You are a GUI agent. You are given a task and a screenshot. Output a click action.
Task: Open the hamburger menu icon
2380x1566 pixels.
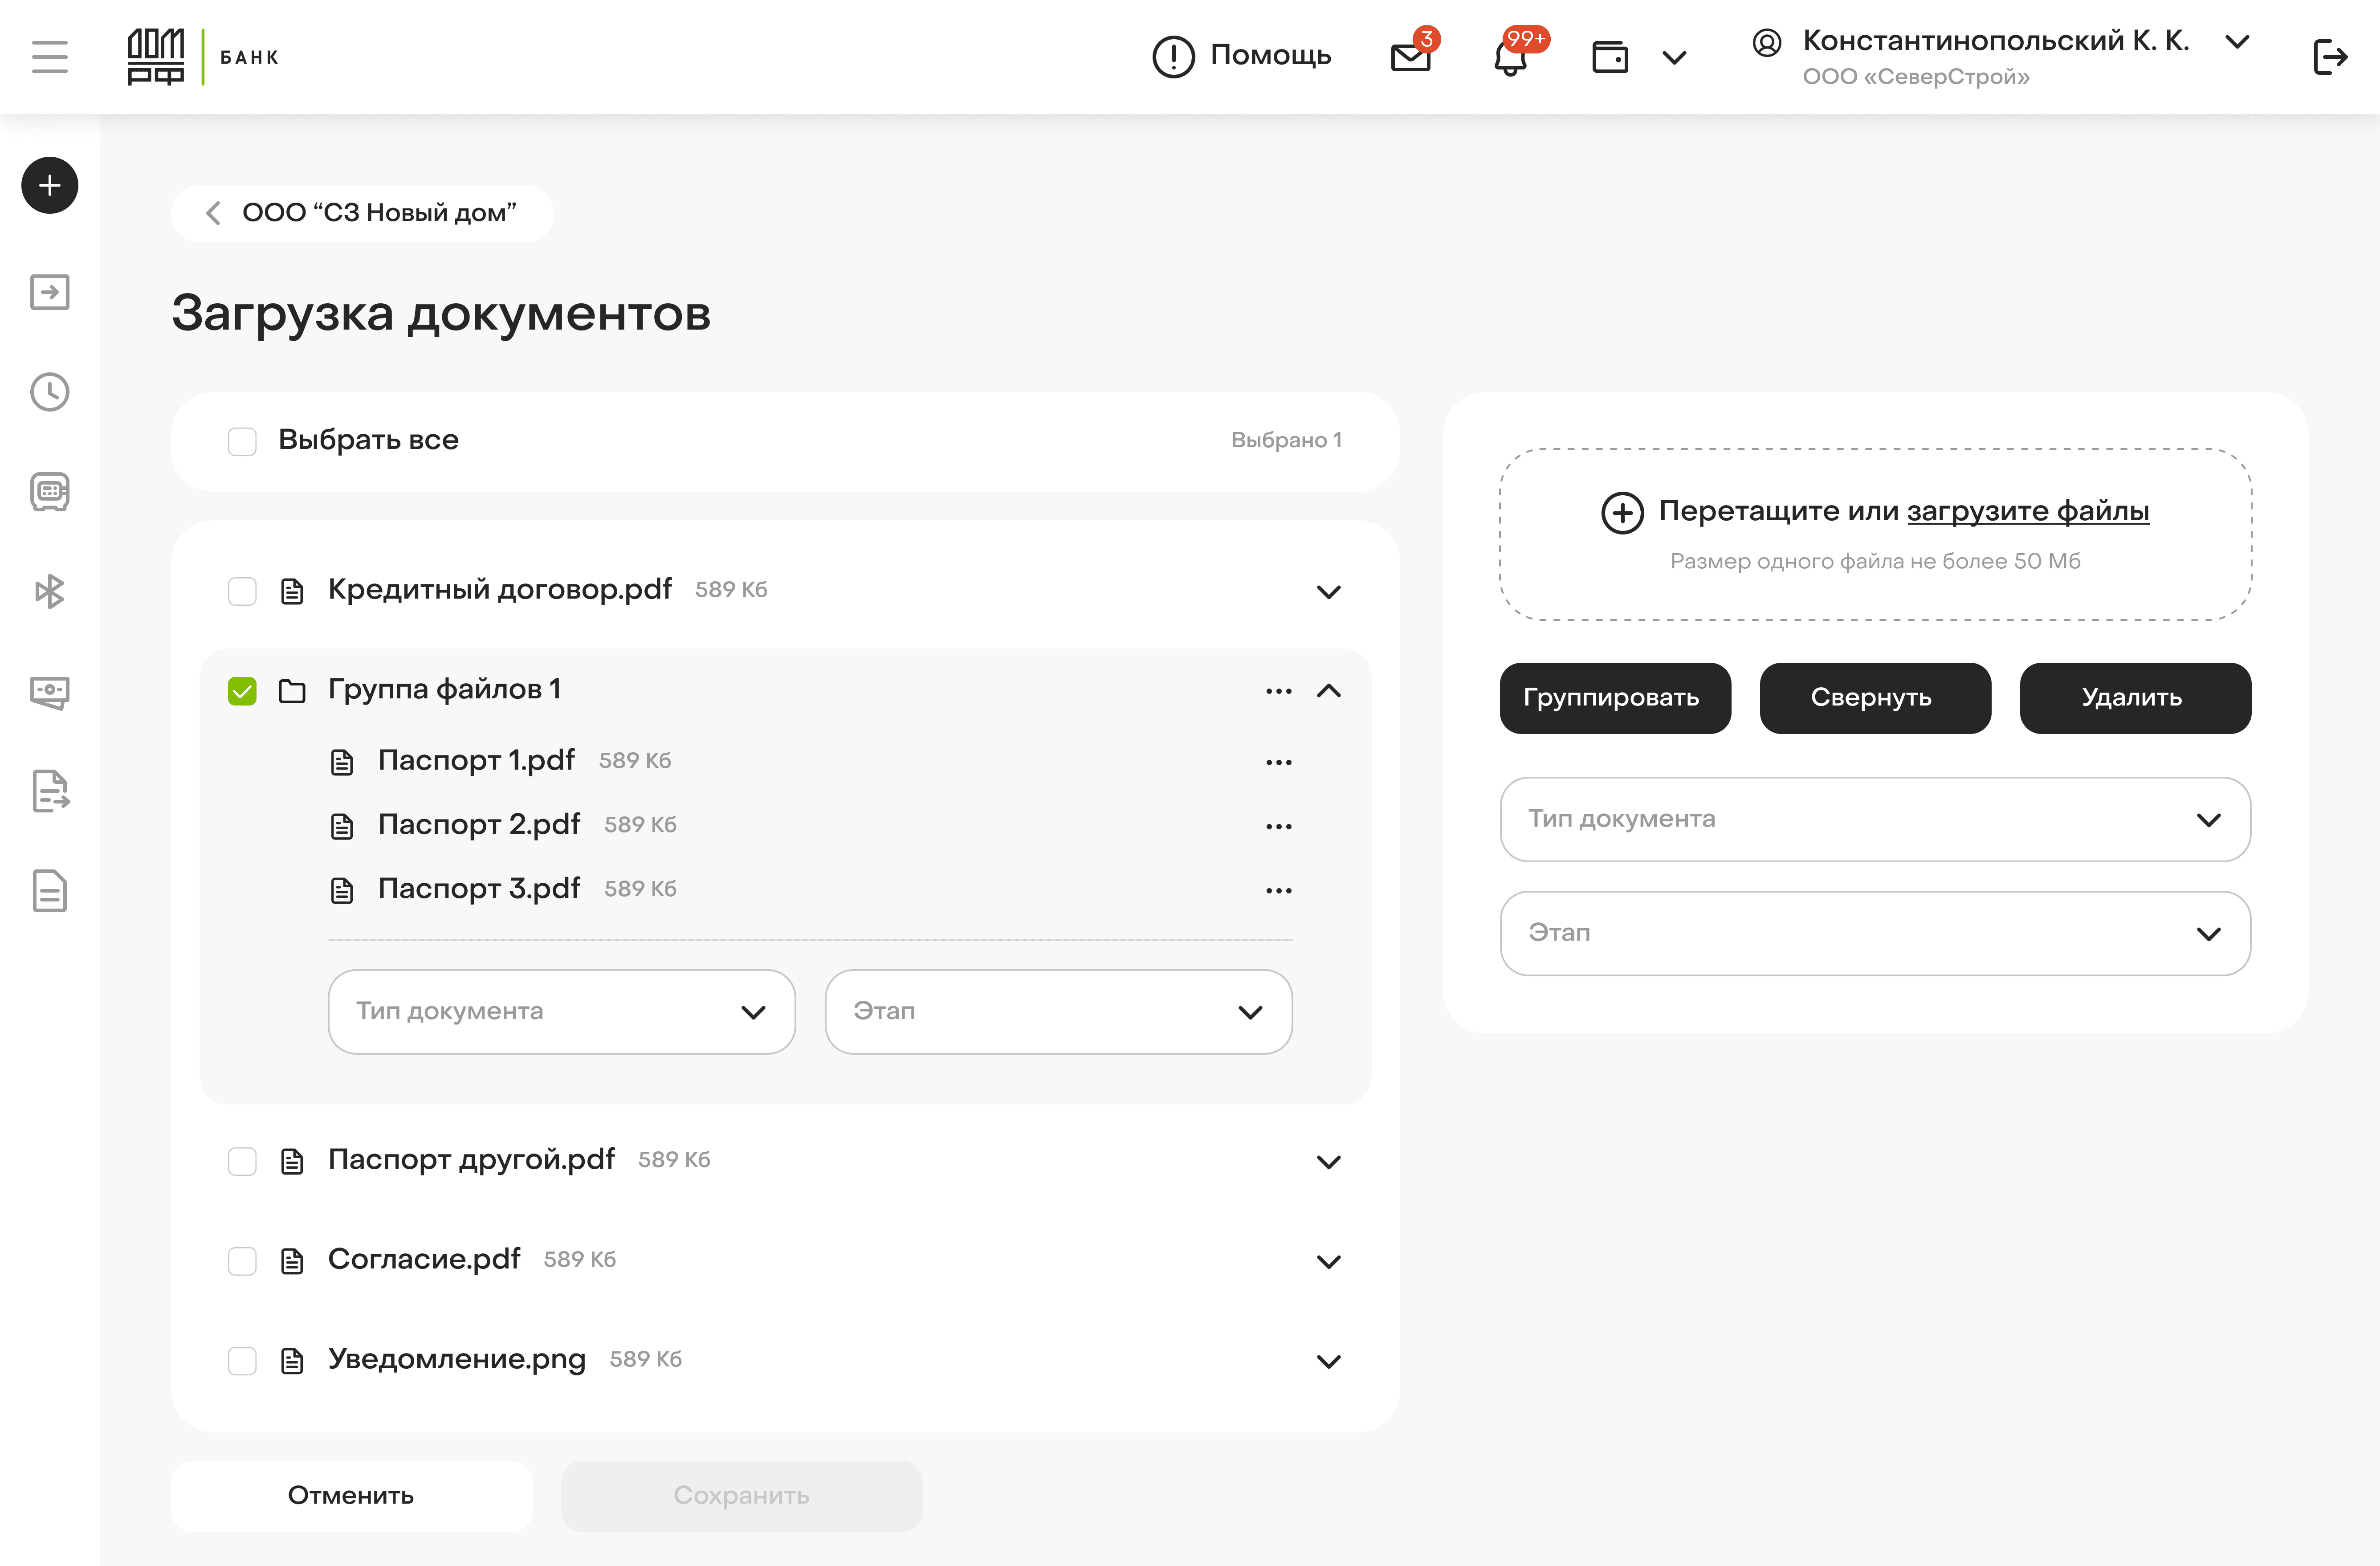[49, 57]
